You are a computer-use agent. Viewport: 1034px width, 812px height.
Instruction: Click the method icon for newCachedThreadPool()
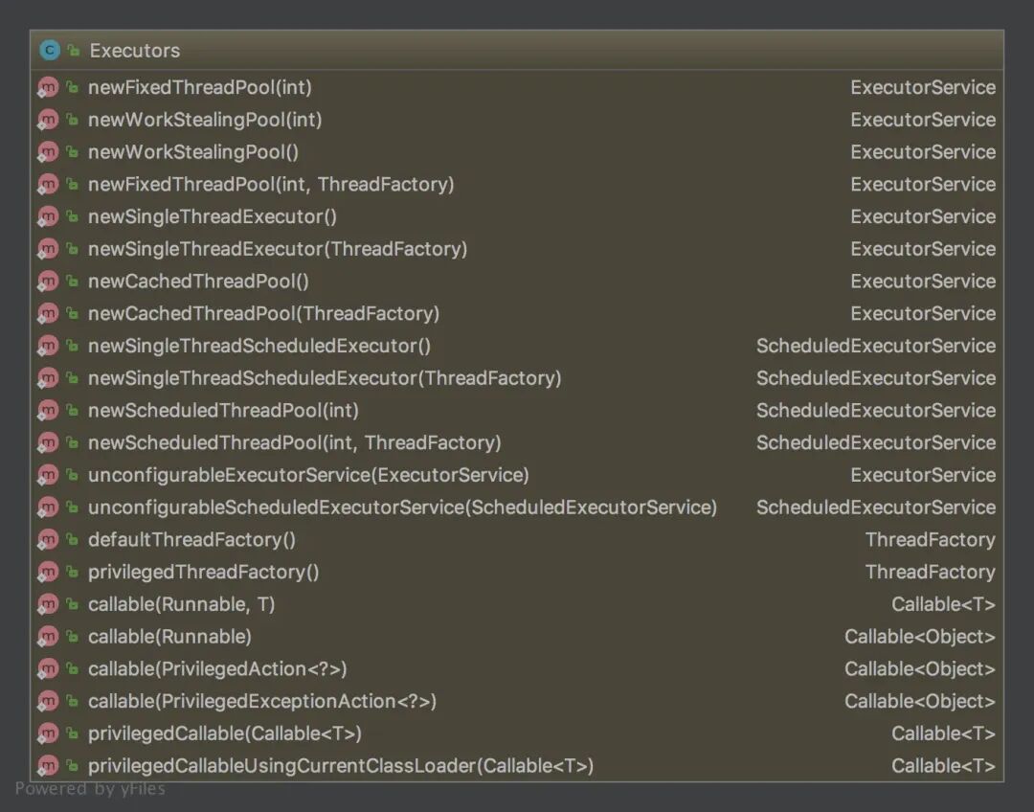point(48,281)
